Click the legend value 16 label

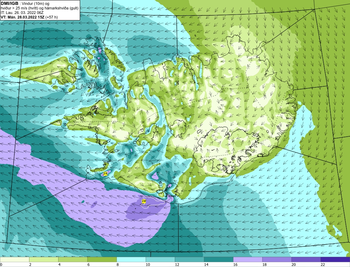tap(236, 265)
